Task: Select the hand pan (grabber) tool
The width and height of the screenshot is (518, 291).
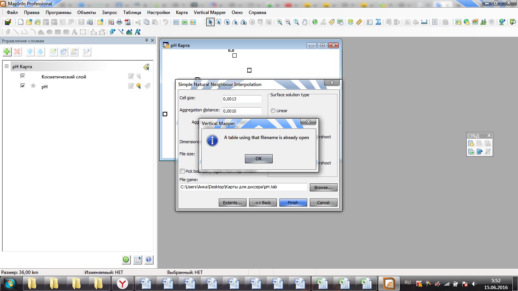Action: (x=305, y=22)
